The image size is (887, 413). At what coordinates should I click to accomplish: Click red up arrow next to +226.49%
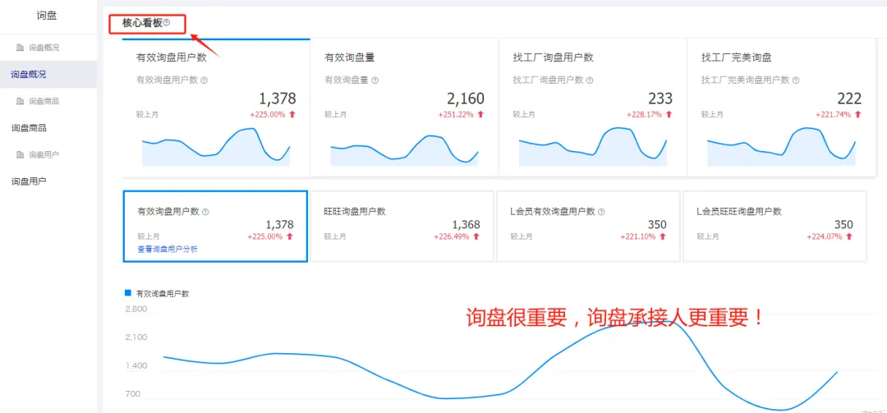(476, 236)
